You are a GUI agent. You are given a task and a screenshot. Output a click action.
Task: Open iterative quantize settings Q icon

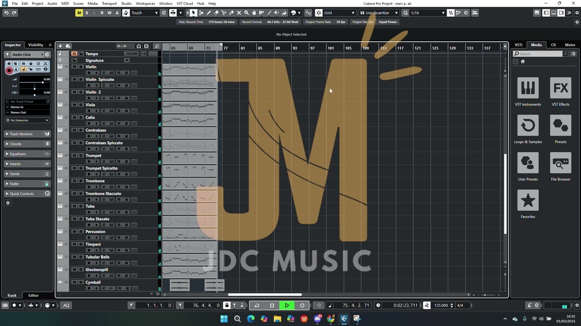(x=405, y=13)
